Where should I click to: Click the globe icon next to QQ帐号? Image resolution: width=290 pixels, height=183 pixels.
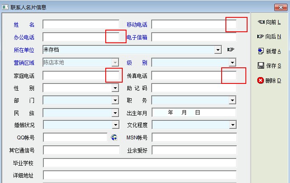[114, 137]
